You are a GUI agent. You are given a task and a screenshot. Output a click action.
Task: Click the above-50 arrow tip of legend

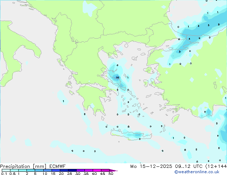click(113, 170)
